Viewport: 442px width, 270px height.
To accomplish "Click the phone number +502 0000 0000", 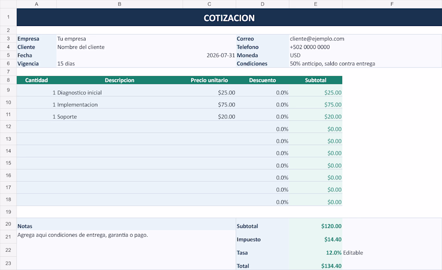I will [365, 47].
